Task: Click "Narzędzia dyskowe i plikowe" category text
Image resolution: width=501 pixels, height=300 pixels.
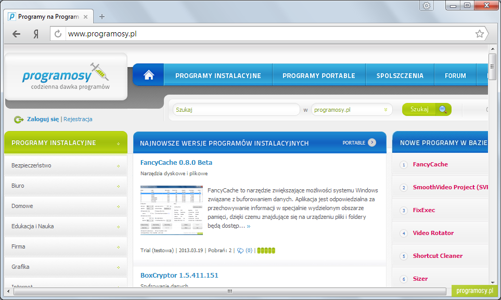Action: pyautogui.click(x=174, y=174)
